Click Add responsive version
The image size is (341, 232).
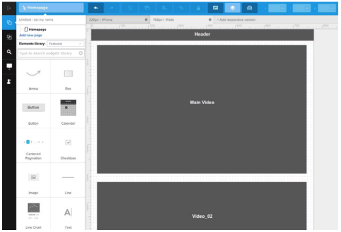pos(236,20)
